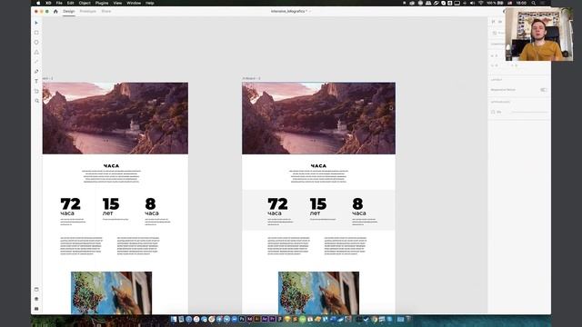
Task: Open the Plugins panel icon
Action: coord(36,309)
